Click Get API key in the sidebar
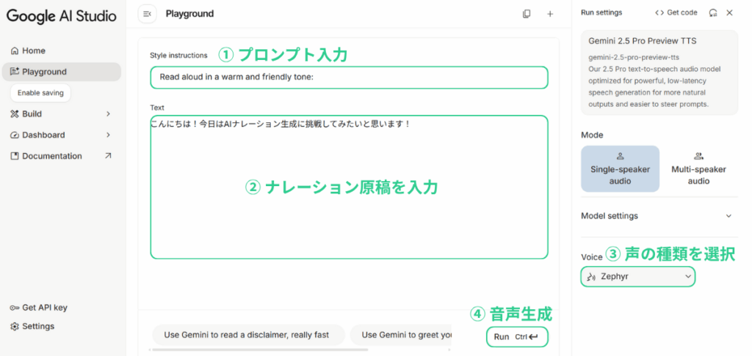The image size is (752, 356). pos(38,308)
